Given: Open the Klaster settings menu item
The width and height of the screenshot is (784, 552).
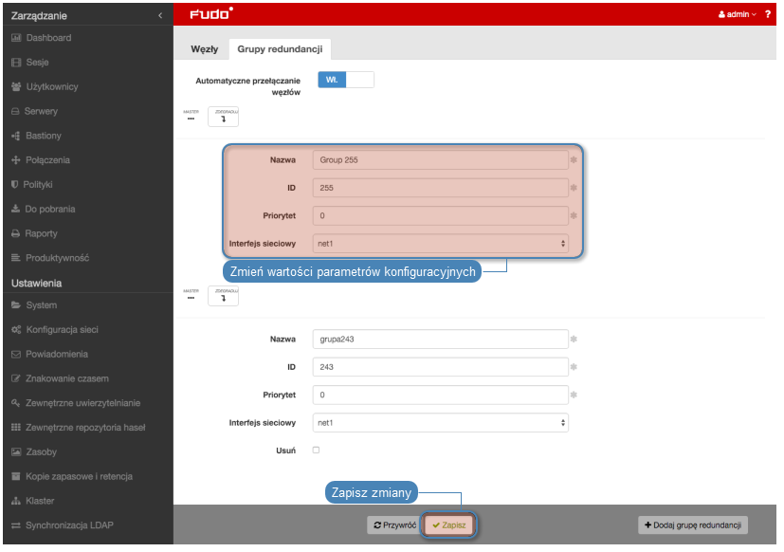Looking at the screenshot, I should 40,502.
